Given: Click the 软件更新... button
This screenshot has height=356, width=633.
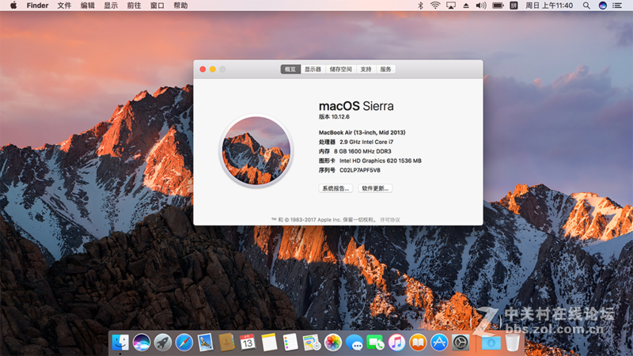Looking at the screenshot, I should pos(375,188).
